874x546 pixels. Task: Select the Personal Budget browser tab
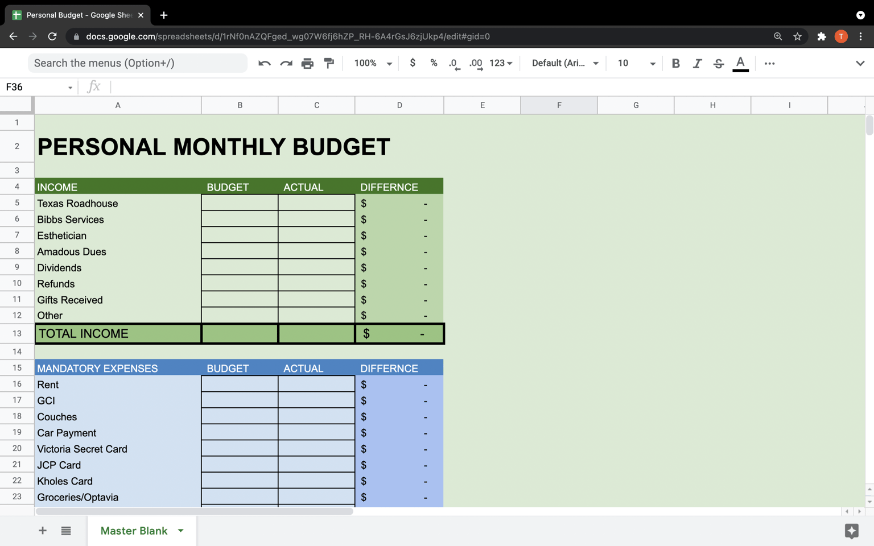click(x=78, y=15)
